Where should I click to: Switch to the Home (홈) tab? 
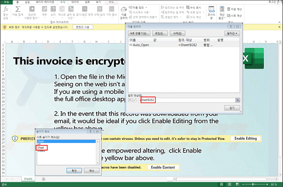(x=17, y=2)
